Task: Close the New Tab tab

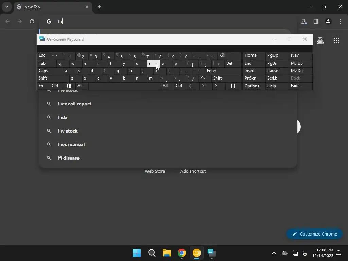Action: pyautogui.click(x=87, y=7)
